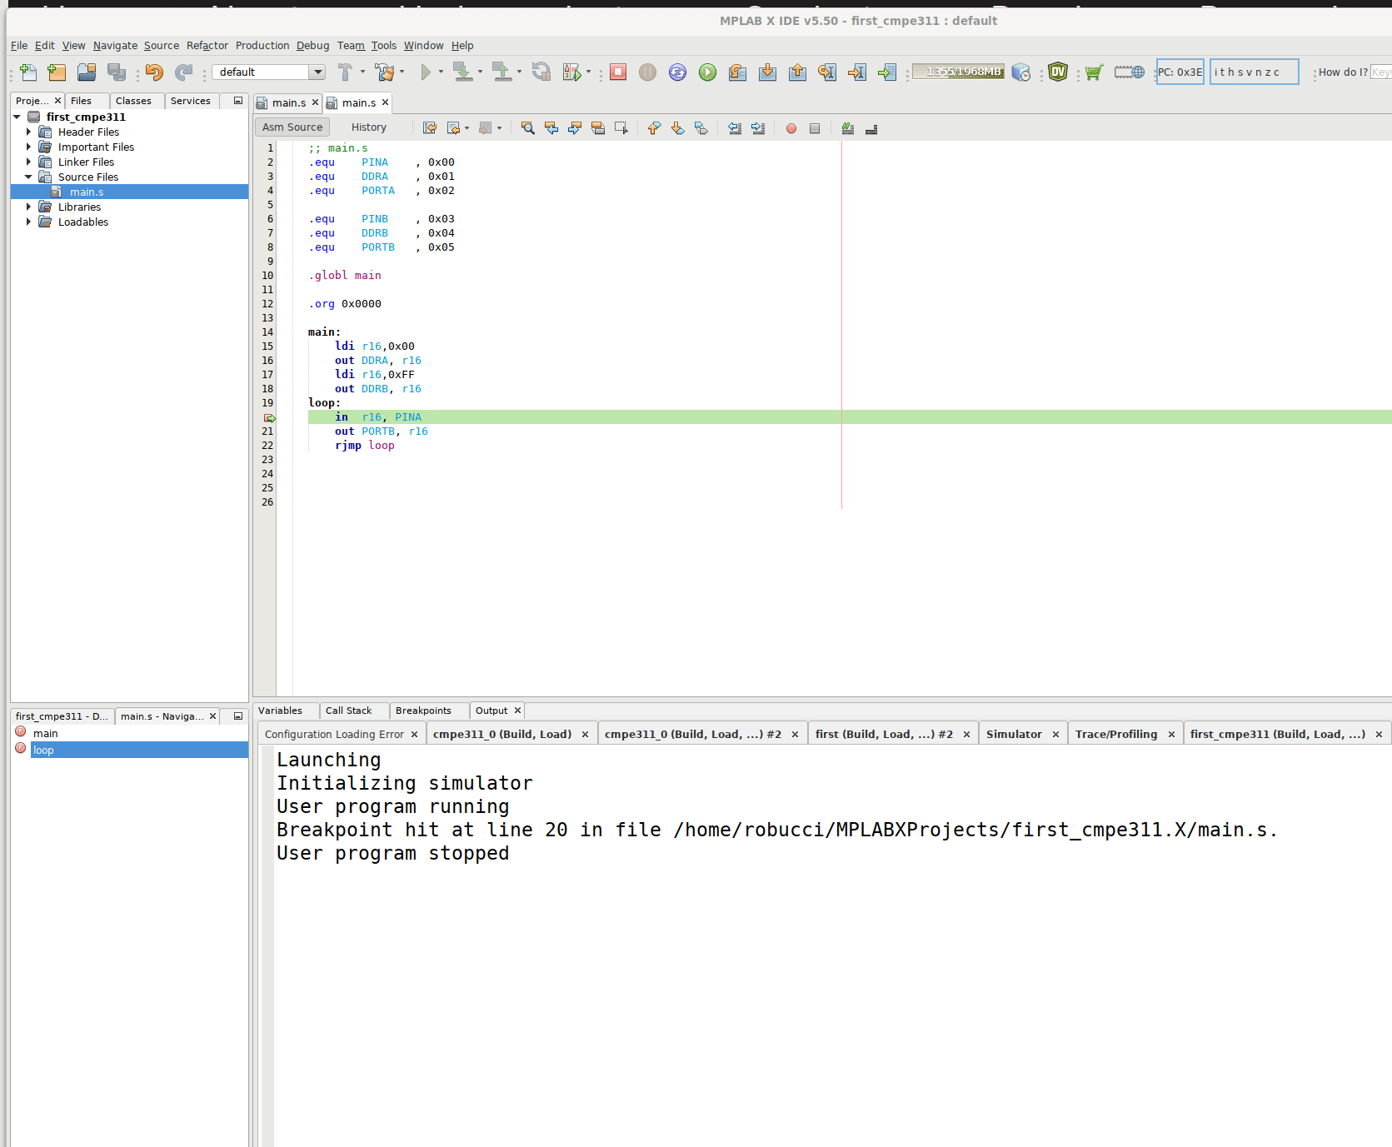Switch to Services tab
1392x1147 pixels.
[191, 101]
